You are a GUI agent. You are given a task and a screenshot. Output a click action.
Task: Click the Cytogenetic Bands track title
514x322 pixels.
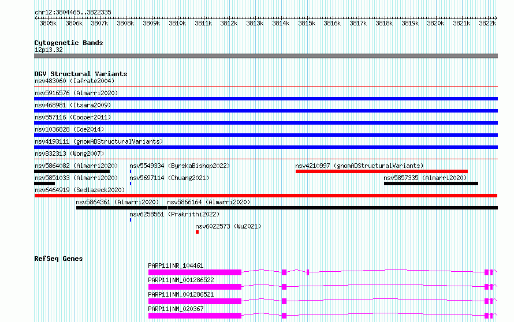(x=69, y=43)
